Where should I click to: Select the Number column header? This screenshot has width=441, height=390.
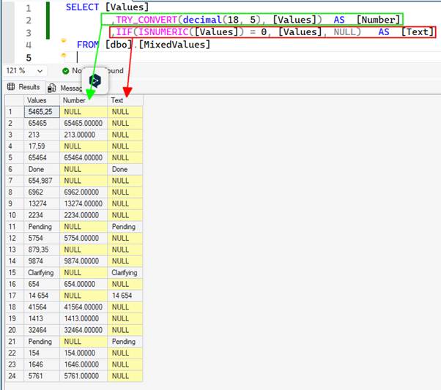point(74,100)
